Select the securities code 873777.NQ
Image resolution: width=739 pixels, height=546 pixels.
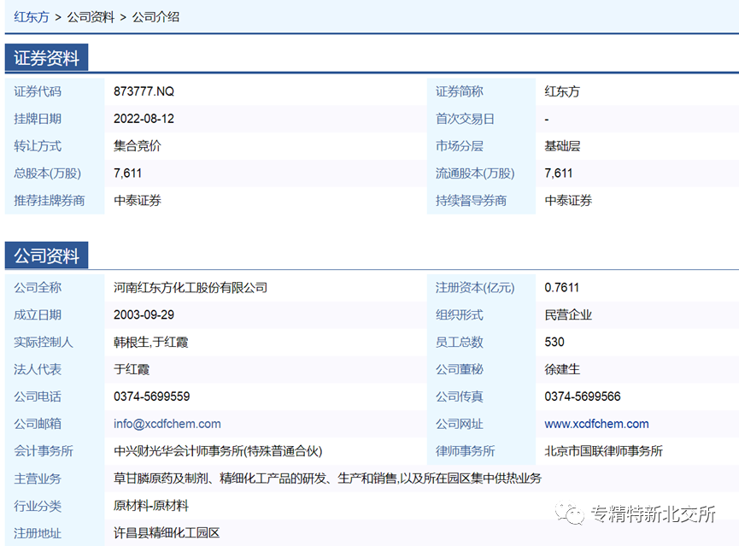(144, 91)
